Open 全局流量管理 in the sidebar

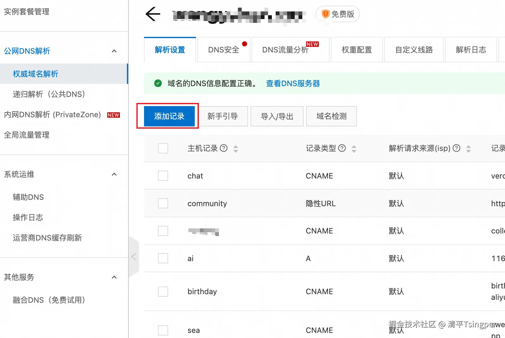[27, 135]
